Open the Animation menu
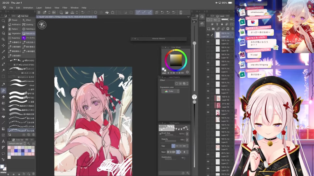Image resolution: width=314 pixels, height=176 pixels. click(28, 8)
